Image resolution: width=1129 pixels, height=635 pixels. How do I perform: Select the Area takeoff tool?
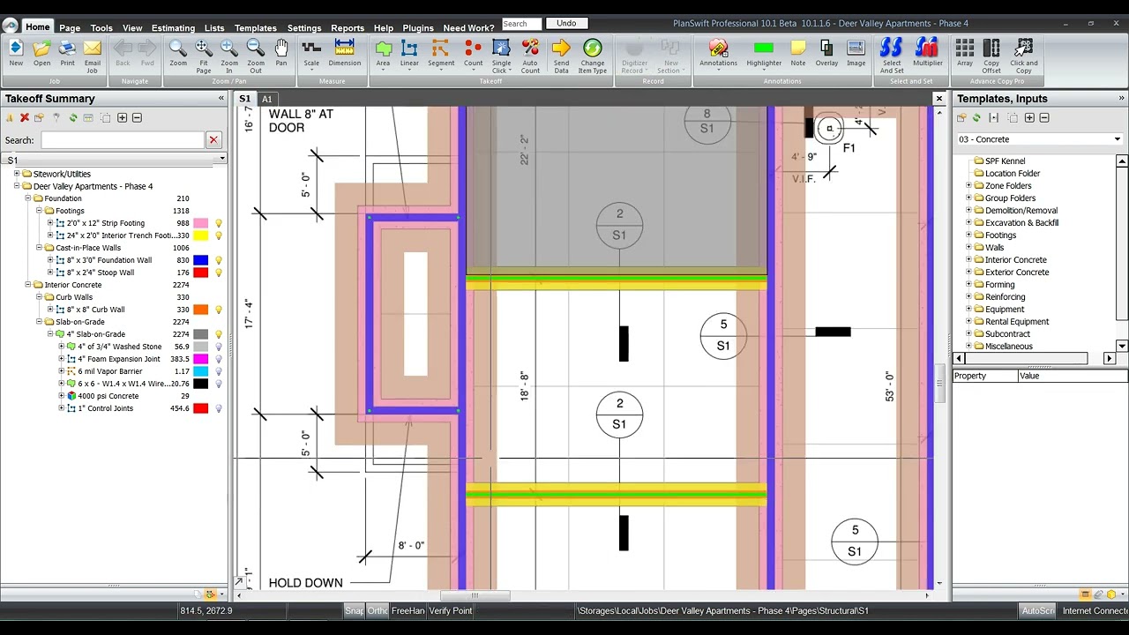pyautogui.click(x=383, y=53)
